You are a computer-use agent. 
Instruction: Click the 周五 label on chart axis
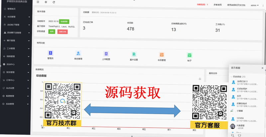(144, 129)
